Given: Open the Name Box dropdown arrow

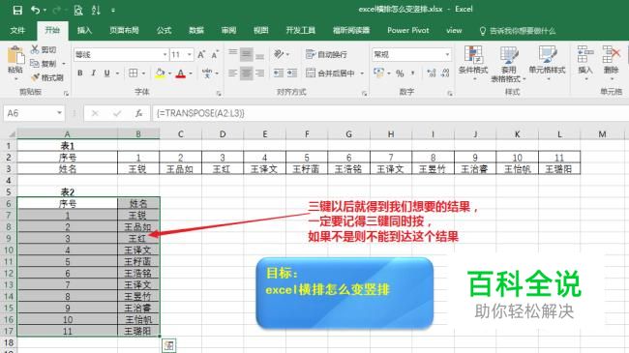Looking at the screenshot, I should 59,113.
